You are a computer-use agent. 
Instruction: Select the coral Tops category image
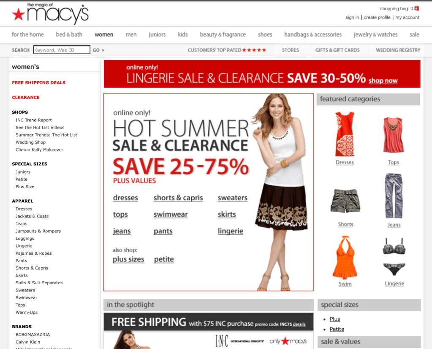[x=394, y=135]
